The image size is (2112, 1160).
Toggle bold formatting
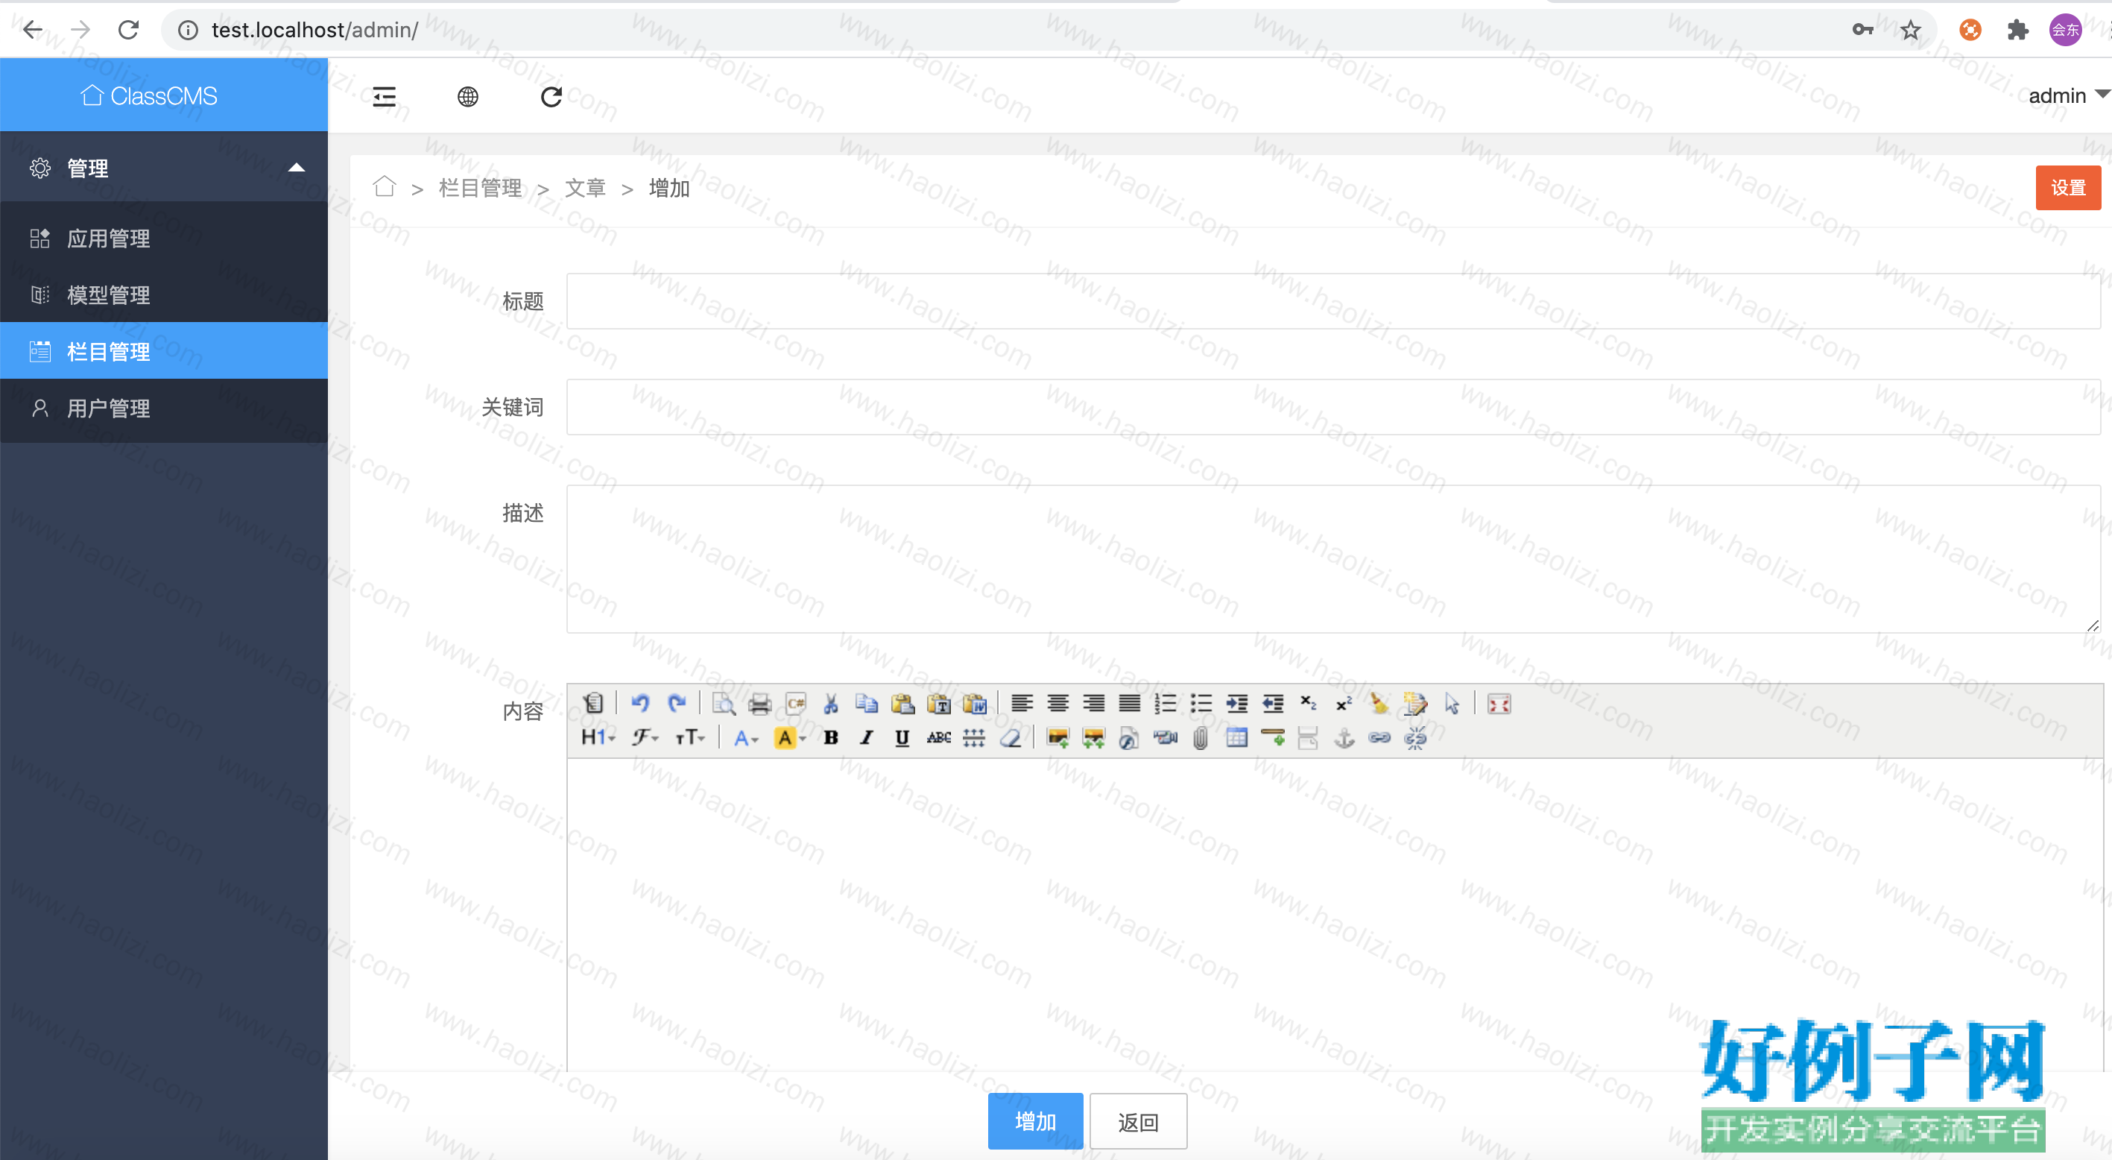(830, 737)
